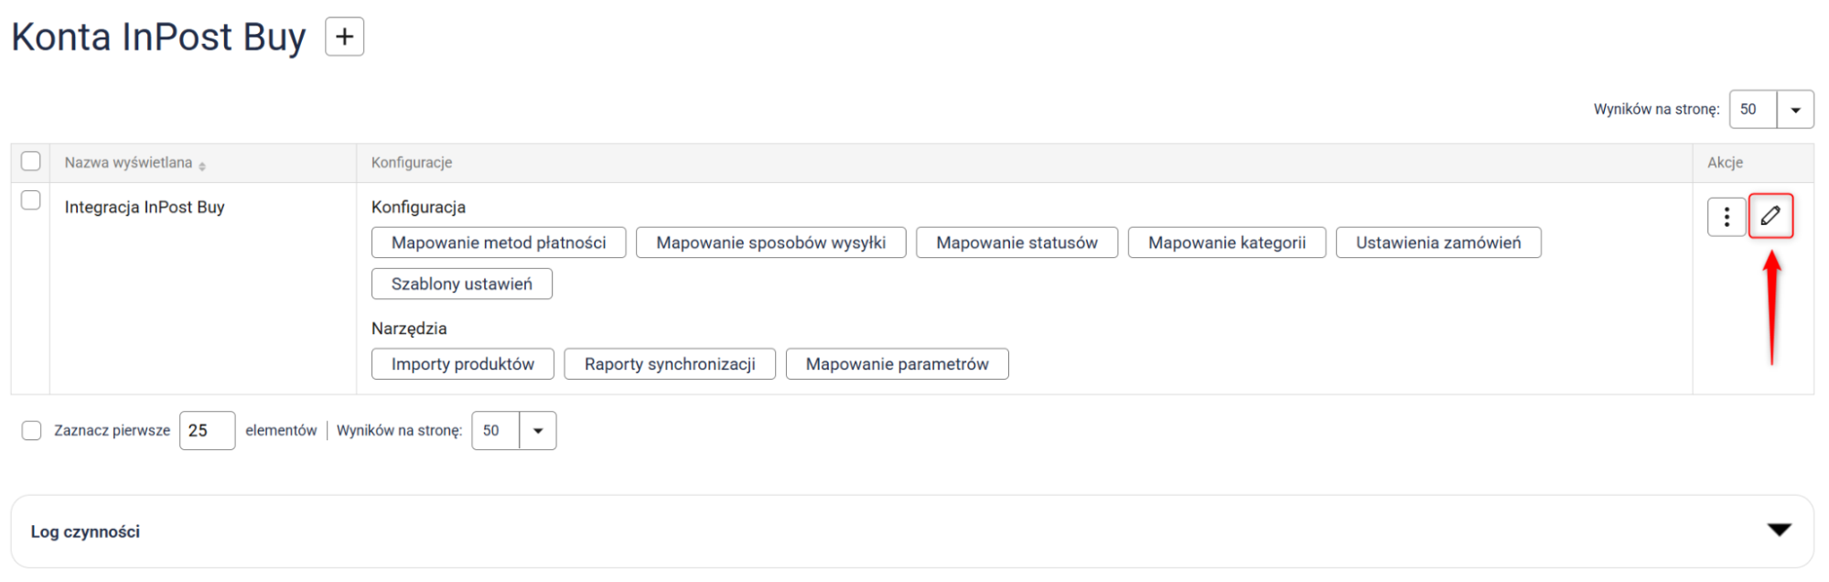The width and height of the screenshot is (1829, 582).
Task: View Raporty synchronizacji
Action: [x=670, y=364]
